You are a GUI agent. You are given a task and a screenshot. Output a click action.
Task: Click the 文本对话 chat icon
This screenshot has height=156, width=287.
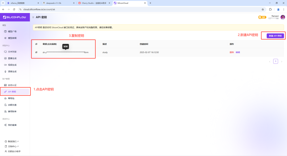(5, 52)
